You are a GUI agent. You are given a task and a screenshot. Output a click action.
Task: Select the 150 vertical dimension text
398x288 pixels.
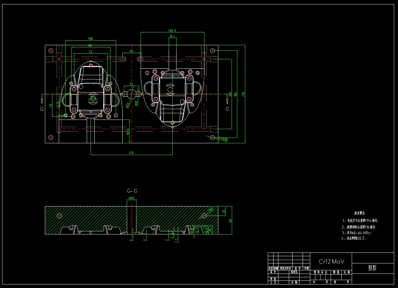(x=230, y=94)
